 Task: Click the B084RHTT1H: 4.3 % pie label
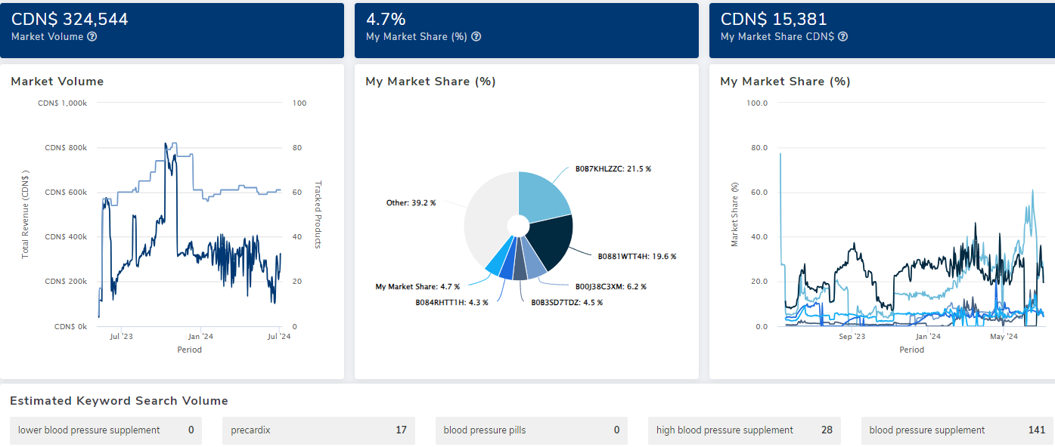451,303
